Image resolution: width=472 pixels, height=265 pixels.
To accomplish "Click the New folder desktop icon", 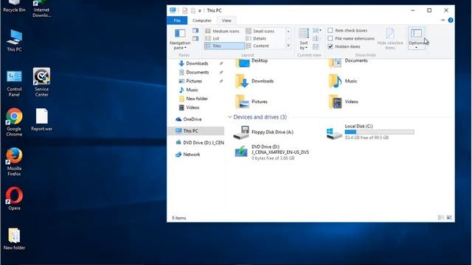I will coord(14,239).
